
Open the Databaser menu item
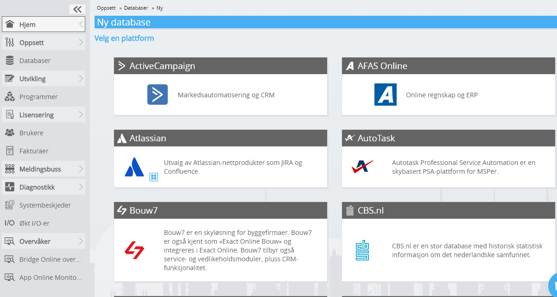[x=44, y=61]
